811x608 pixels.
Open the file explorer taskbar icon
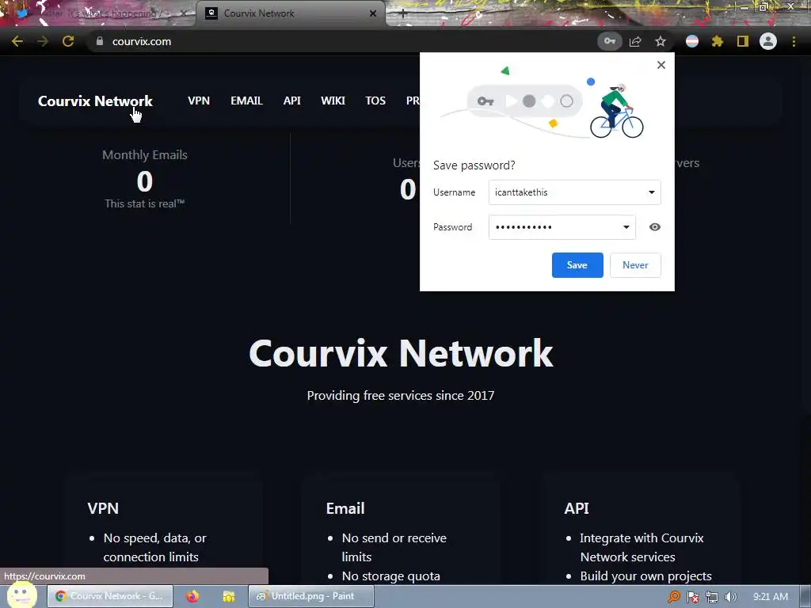point(229,596)
